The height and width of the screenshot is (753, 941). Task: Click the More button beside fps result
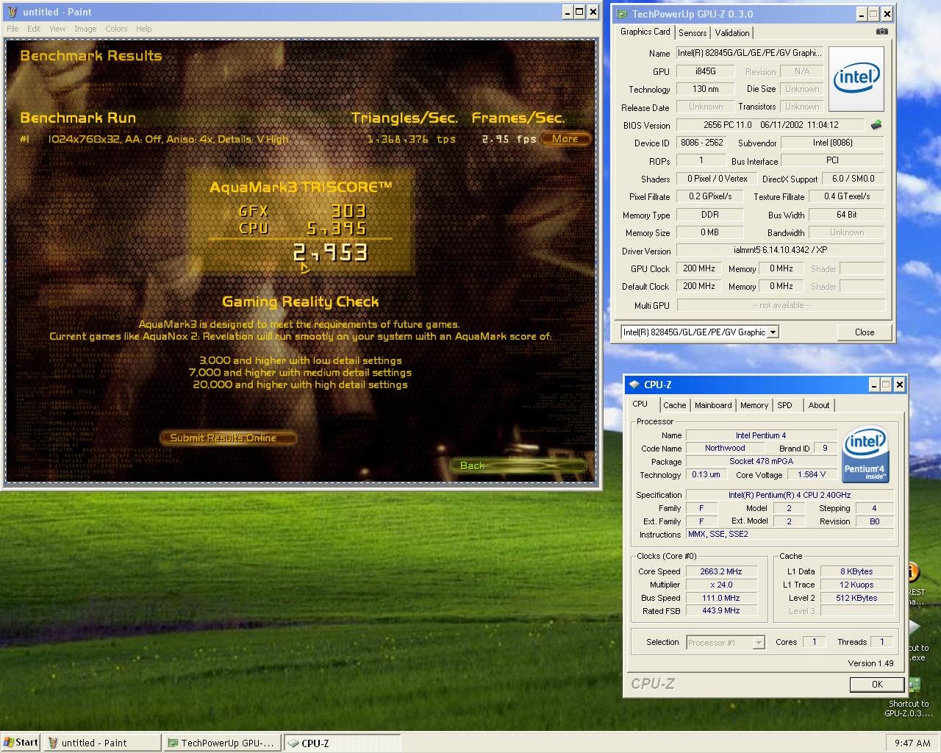(565, 138)
